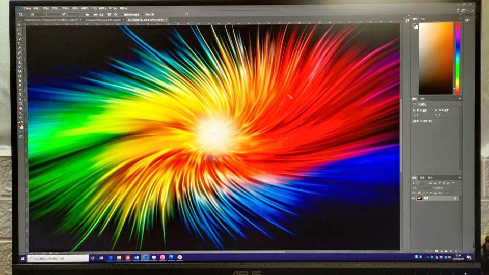Hide the background layer with the eye icon
The height and width of the screenshot is (275, 489).
[x=413, y=198]
